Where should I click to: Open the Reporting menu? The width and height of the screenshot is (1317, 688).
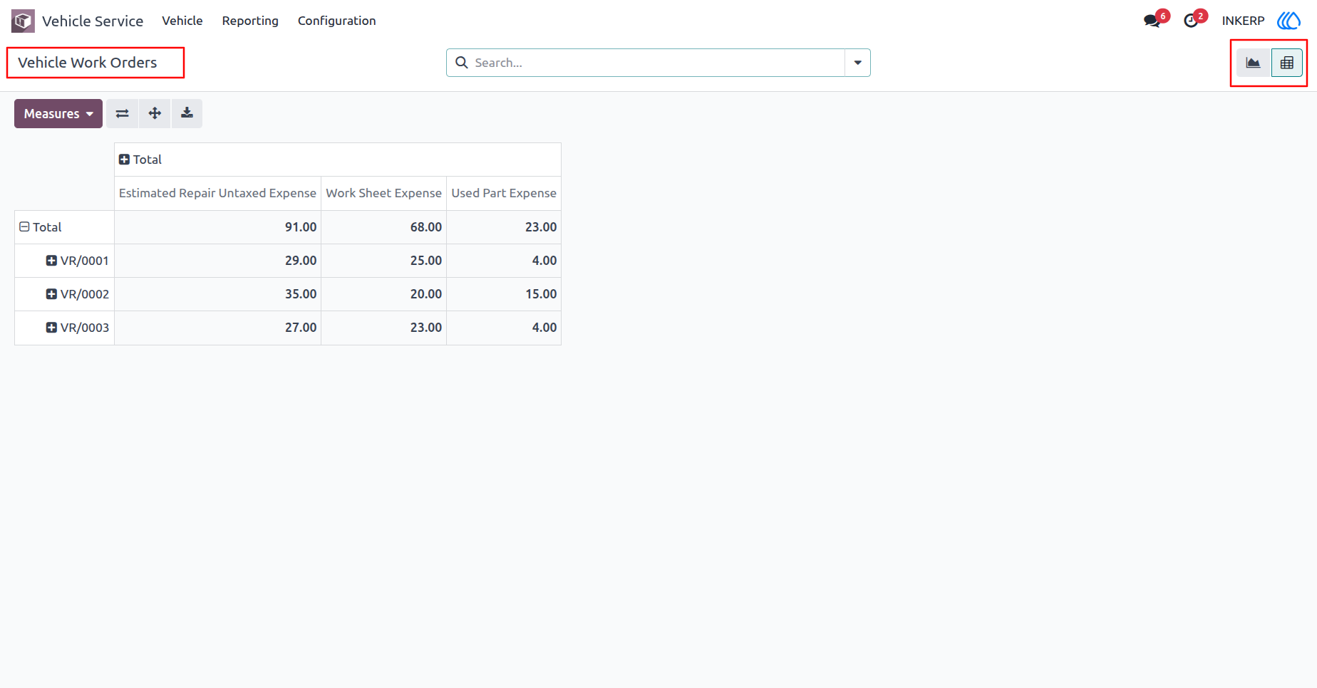(250, 21)
